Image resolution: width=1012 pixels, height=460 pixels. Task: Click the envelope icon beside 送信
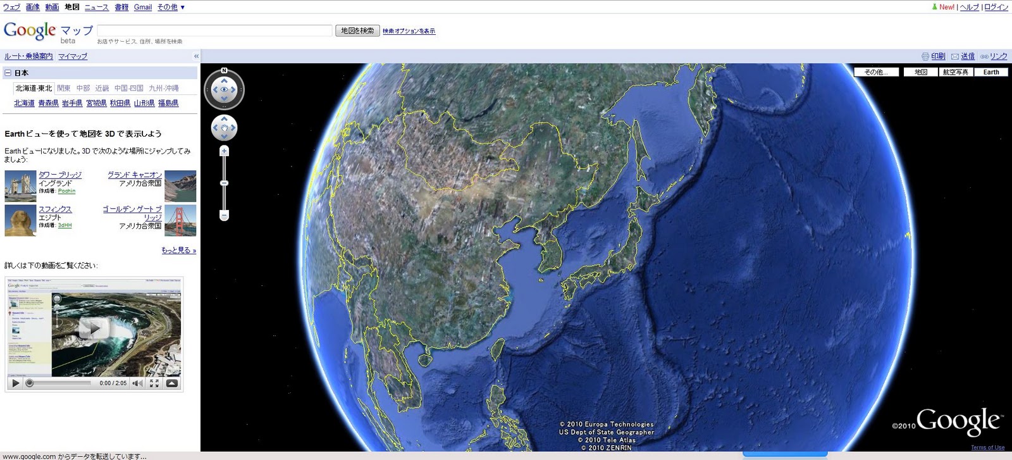click(x=955, y=56)
